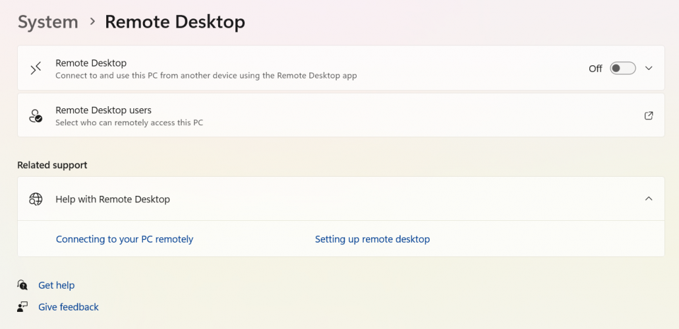Select the Remote Desktop users label
This screenshot has height=329, width=679.
(x=103, y=110)
